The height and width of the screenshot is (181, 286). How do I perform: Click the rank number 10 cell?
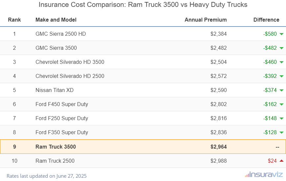(x=14, y=161)
